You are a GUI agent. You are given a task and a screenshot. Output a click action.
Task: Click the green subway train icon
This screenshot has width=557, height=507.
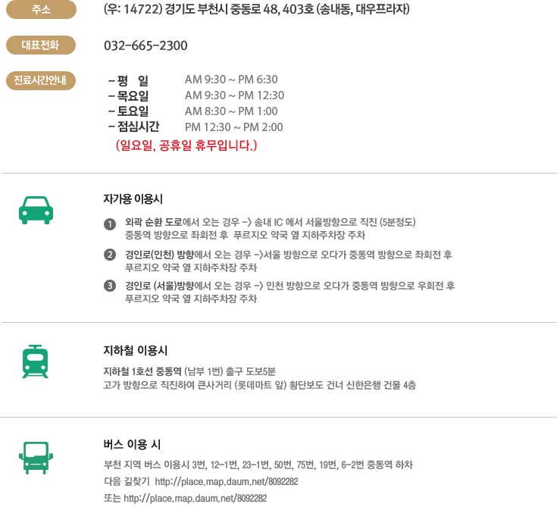coord(35,361)
